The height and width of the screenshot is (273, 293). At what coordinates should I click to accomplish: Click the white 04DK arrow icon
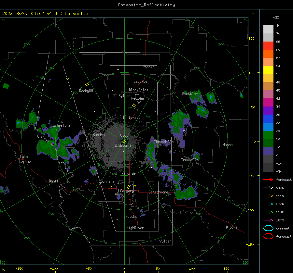click(x=268, y=188)
